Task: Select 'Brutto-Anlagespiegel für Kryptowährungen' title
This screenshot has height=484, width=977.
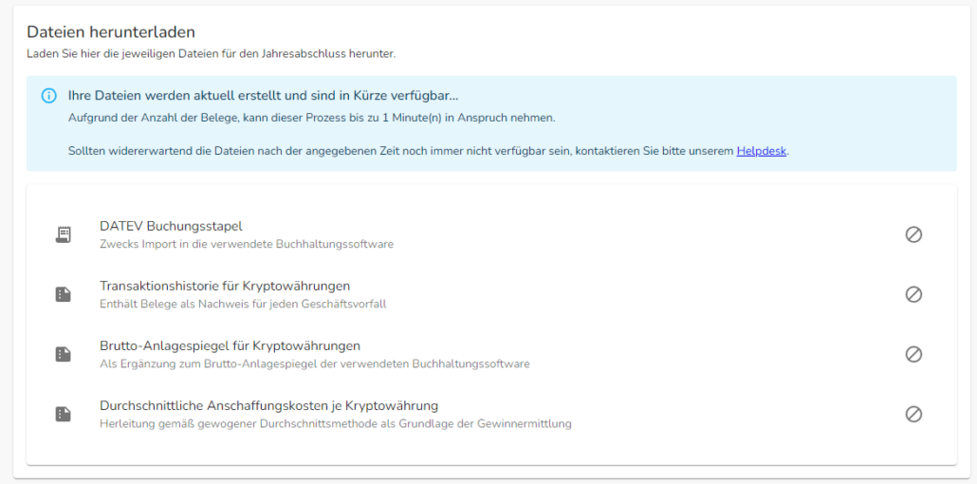Action: tap(230, 345)
